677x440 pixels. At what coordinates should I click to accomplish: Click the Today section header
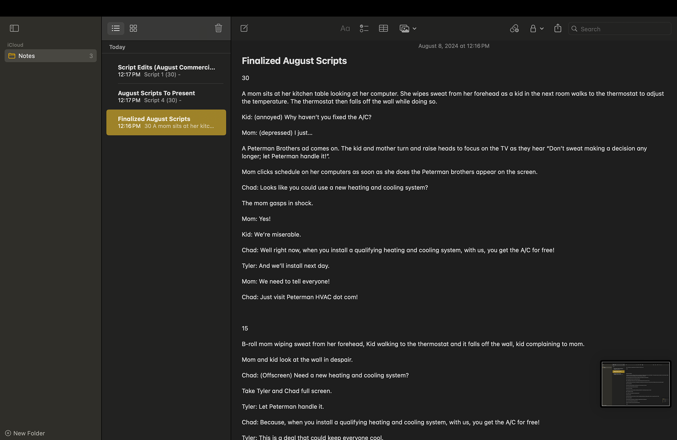pos(117,47)
